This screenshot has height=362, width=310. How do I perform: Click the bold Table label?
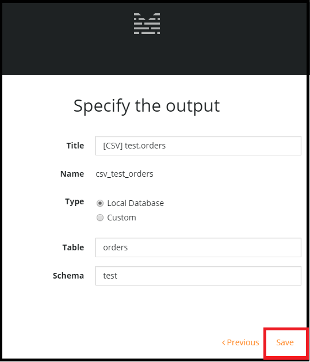[x=73, y=247]
